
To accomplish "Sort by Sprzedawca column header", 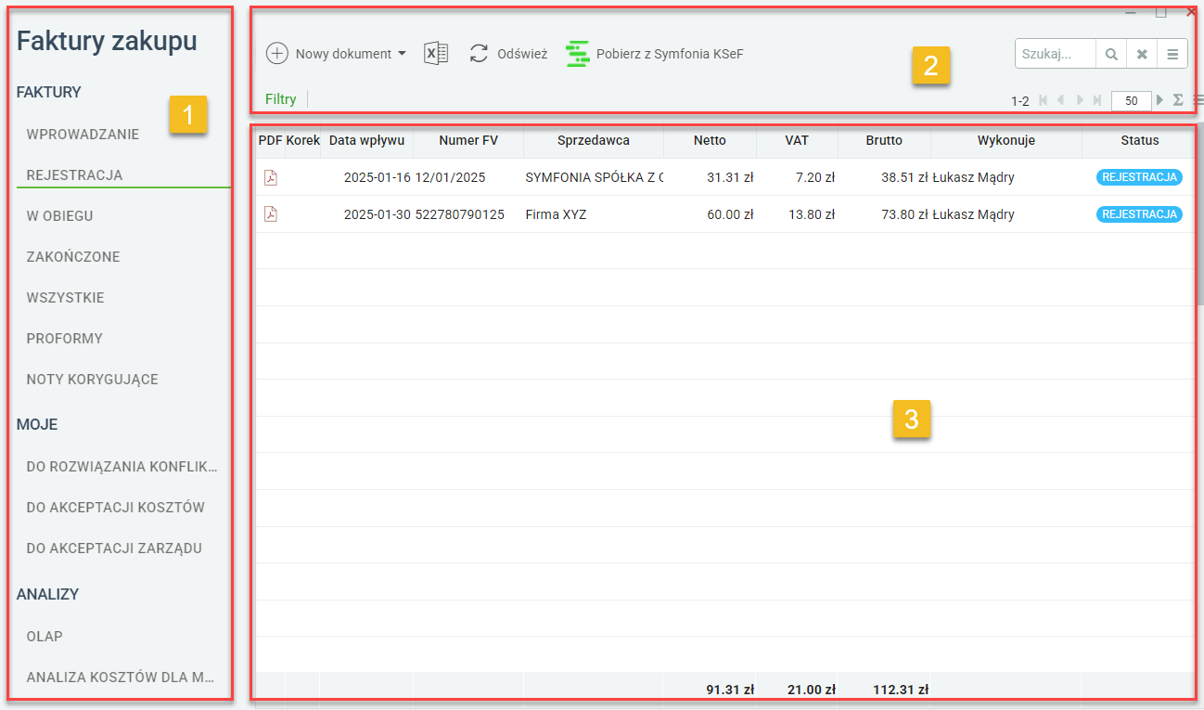I will 594,140.
